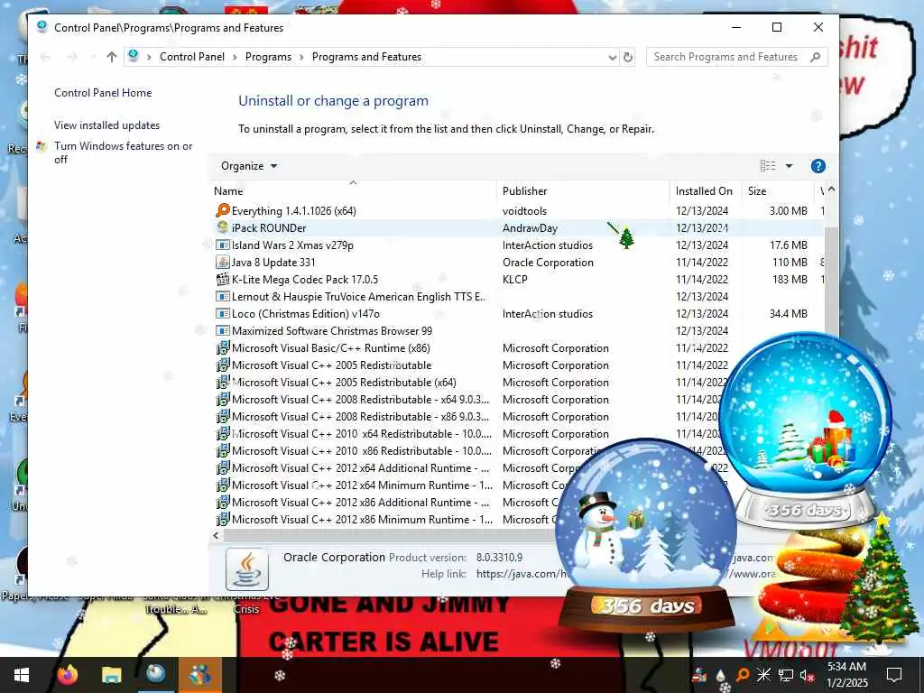Screen dimensions: 924x693
Task: Expand the chevron after Programs breadcrumb
Action: tap(301, 57)
